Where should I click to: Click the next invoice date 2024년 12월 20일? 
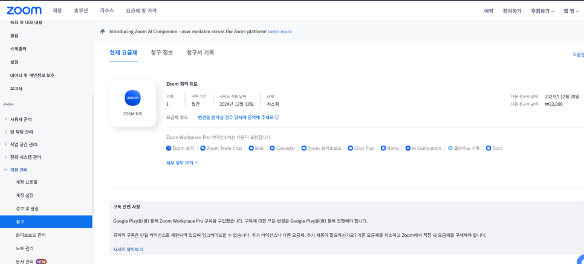pos(562,96)
